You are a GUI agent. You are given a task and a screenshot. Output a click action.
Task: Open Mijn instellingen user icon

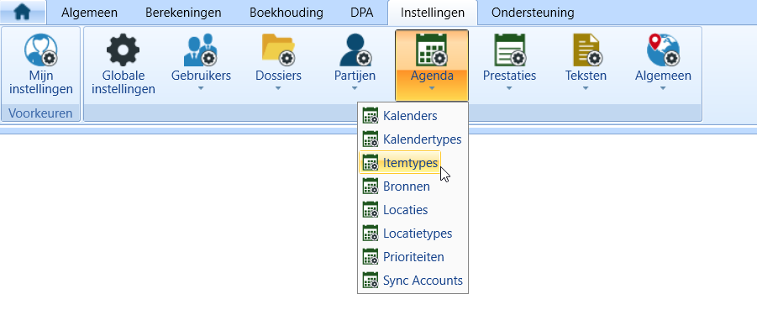point(41,50)
